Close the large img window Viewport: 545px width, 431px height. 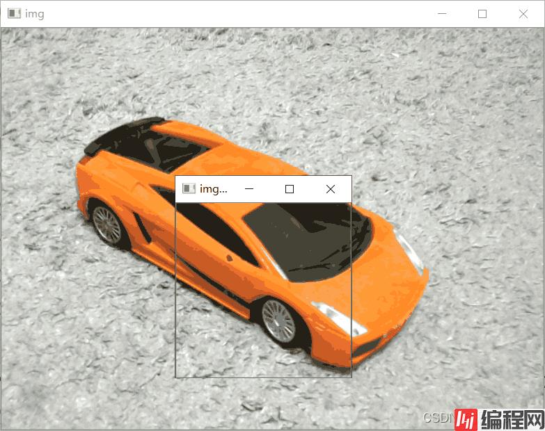[523, 14]
